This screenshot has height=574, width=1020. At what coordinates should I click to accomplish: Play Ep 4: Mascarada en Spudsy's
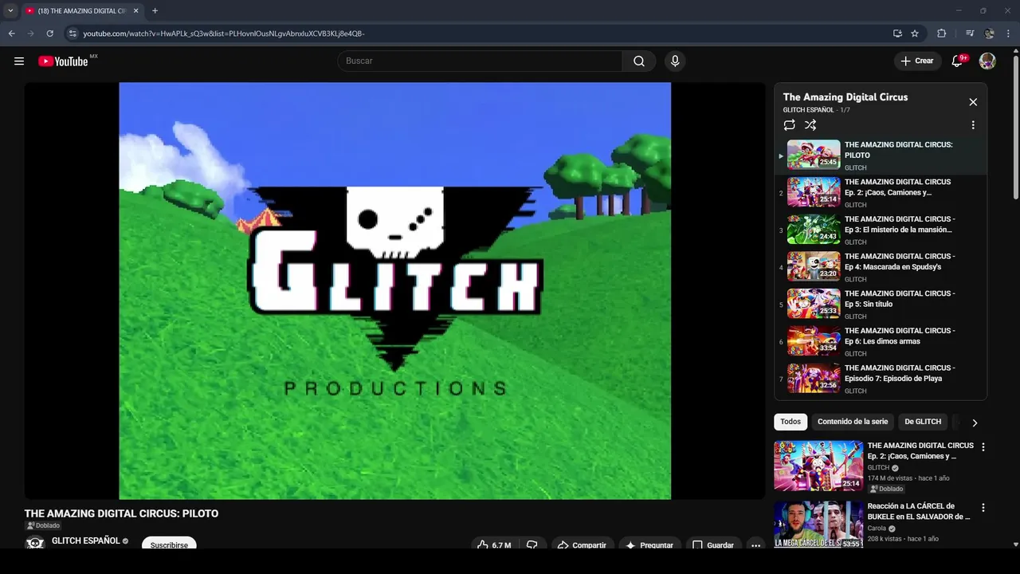click(x=881, y=267)
